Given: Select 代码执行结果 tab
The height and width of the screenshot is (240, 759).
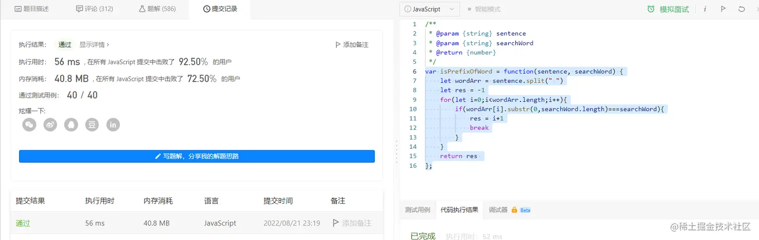Looking at the screenshot, I should (x=459, y=210).
